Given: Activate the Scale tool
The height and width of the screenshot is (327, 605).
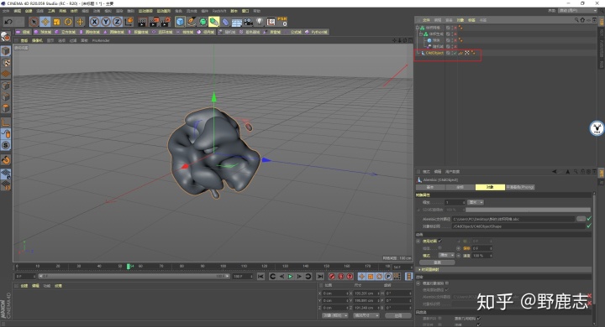Looking at the screenshot, I should pos(57,22).
